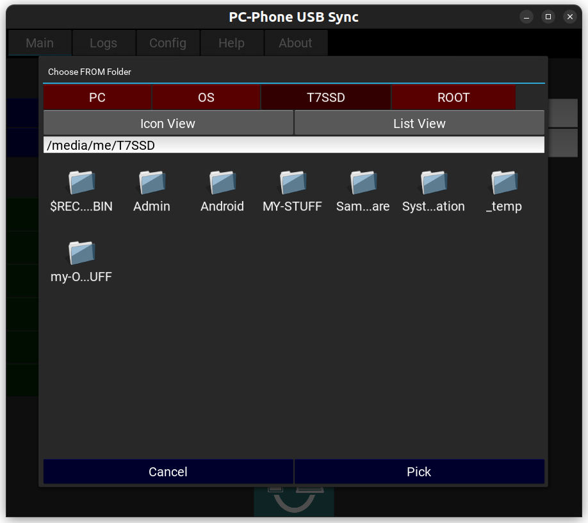Jump to the PC location shortcut
This screenshot has width=588, height=523.
click(97, 97)
